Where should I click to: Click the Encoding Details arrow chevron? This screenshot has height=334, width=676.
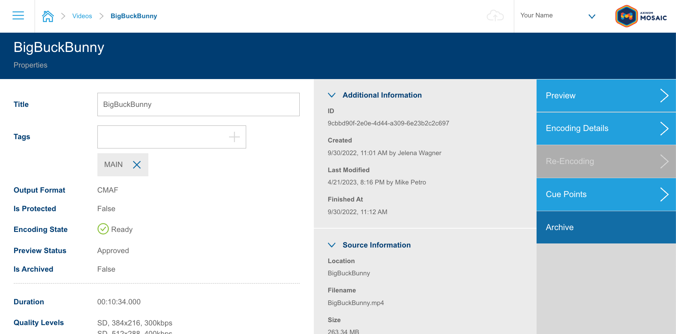point(664,128)
